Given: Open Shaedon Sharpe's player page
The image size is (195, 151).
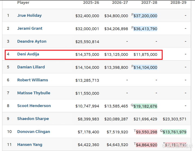Looking at the screenshot, I should coord(33,119).
